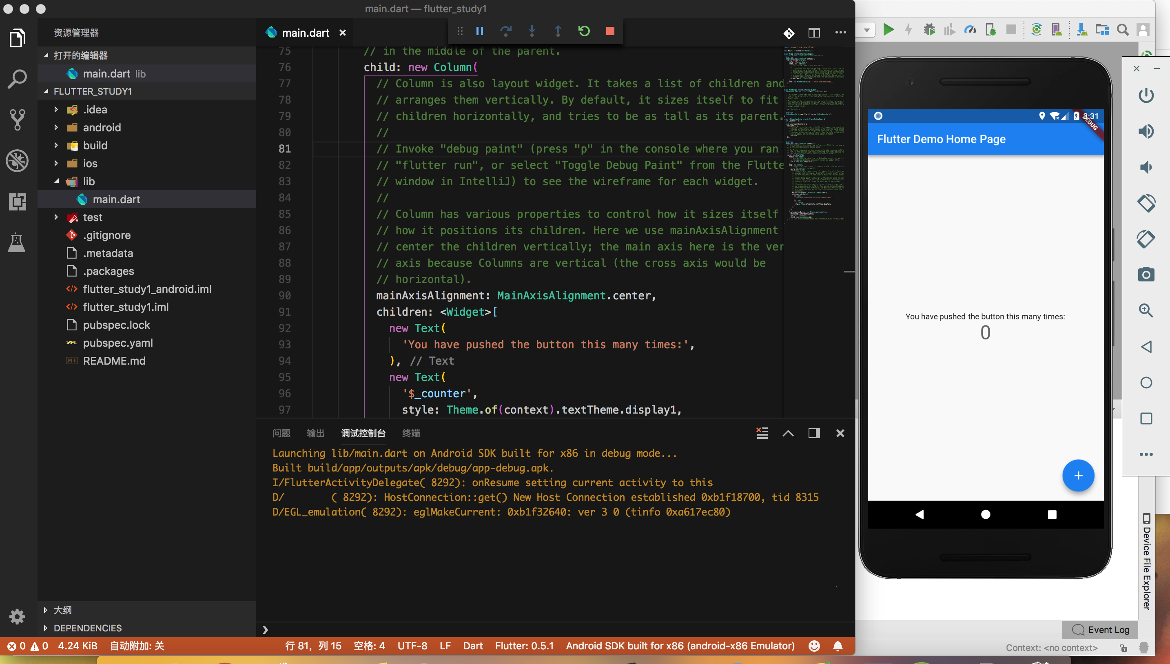Tap Android back button on phone screen
1170x664 pixels.
[920, 514]
